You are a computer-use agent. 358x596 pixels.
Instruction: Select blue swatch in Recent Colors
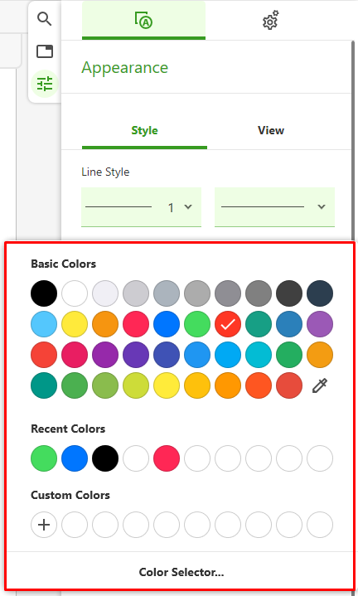(75, 458)
